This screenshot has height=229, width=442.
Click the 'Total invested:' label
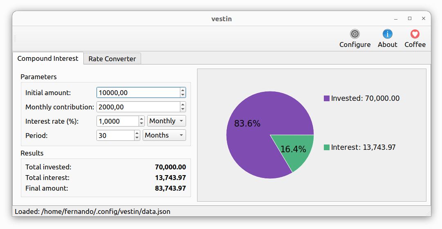click(48, 167)
